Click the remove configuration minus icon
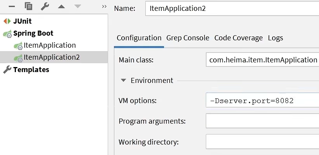The width and height of the screenshot is (319, 155). pyautogui.click(x=12, y=6)
